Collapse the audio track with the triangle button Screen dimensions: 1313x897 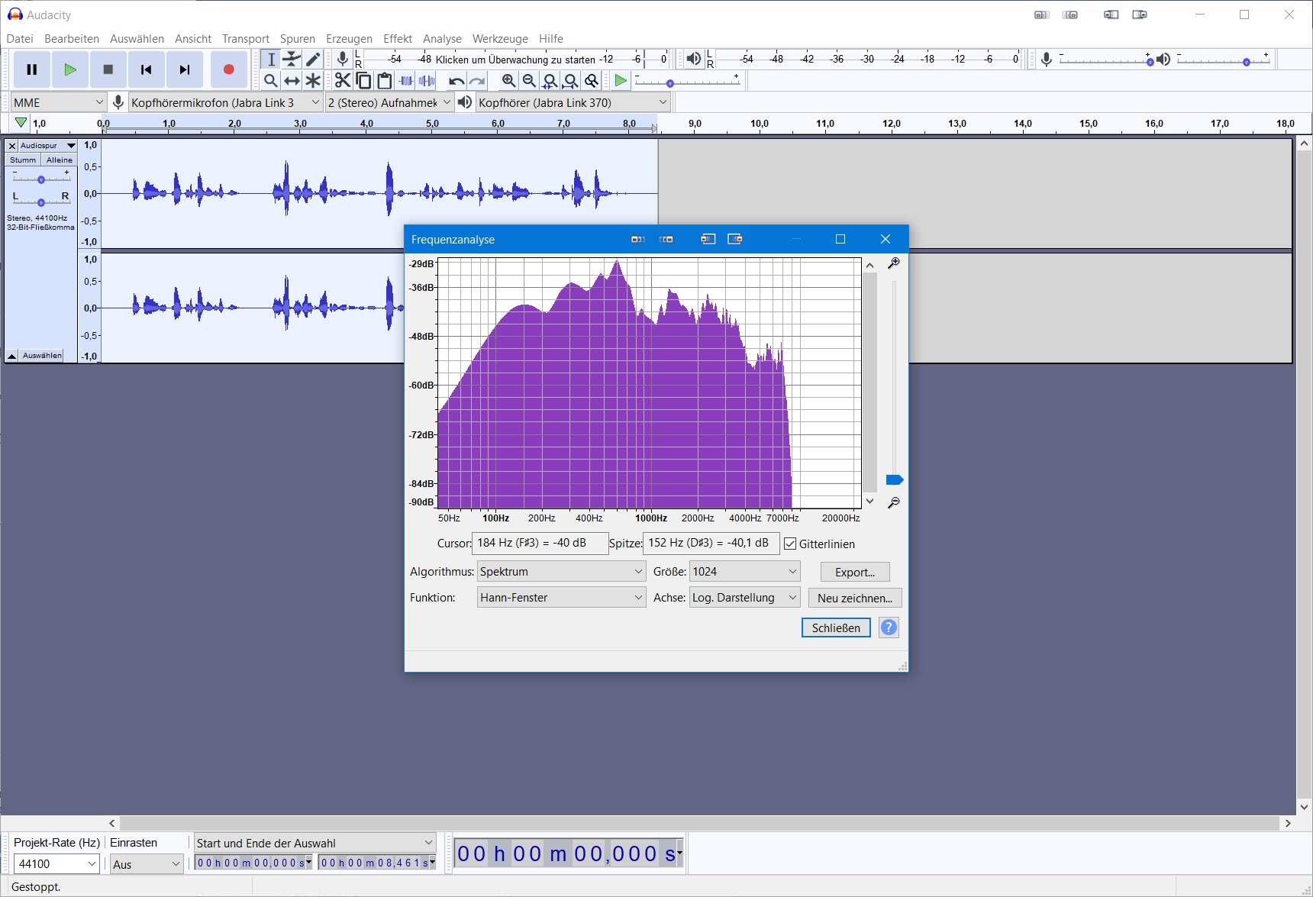pos(12,356)
